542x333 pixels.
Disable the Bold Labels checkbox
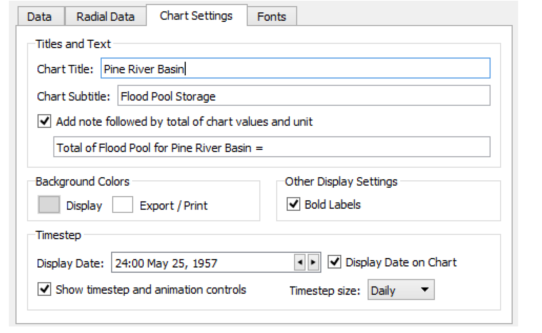[294, 204]
